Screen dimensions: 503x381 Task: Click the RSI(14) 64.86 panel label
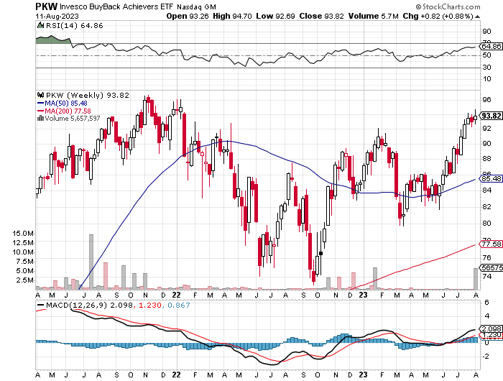[75, 26]
